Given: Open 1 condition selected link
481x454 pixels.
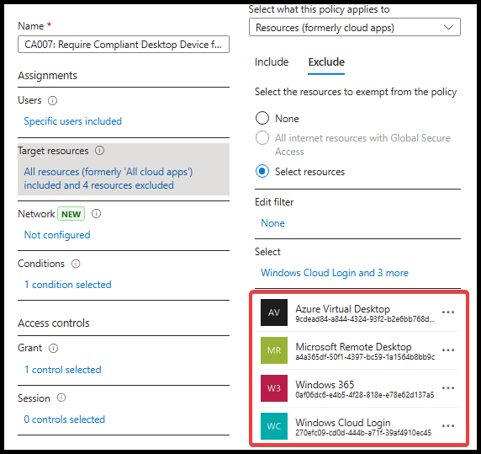Looking at the screenshot, I should coord(68,285).
